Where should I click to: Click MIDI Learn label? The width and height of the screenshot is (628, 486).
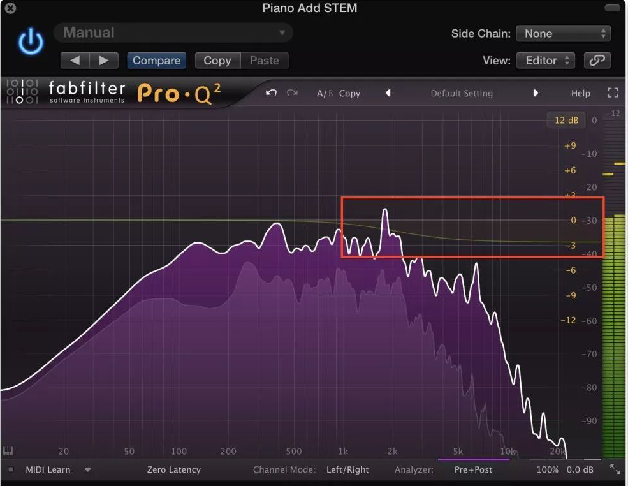point(48,469)
